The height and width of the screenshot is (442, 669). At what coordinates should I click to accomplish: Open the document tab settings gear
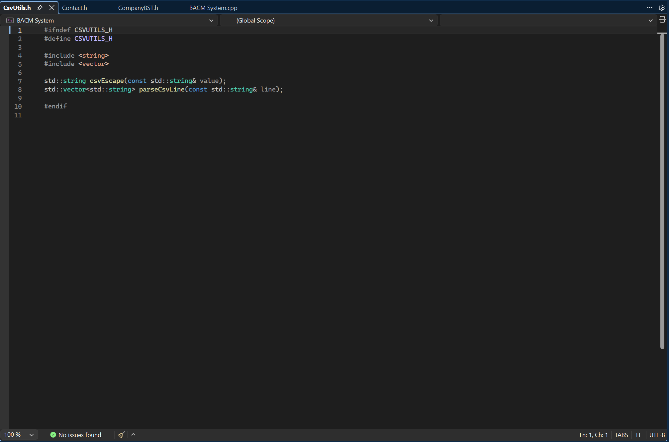click(x=662, y=8)
